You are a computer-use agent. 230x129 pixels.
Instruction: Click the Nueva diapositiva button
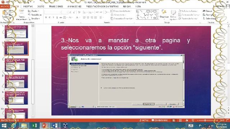(22, 15)
